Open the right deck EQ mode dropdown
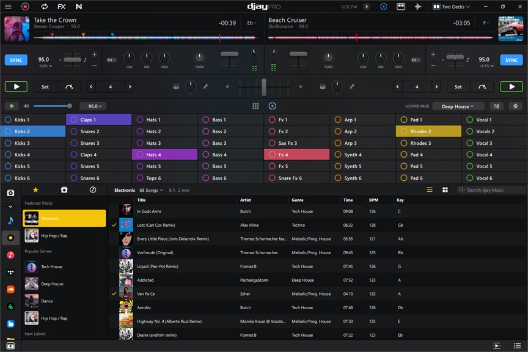The image size is (528, 352). coord(416,60)
